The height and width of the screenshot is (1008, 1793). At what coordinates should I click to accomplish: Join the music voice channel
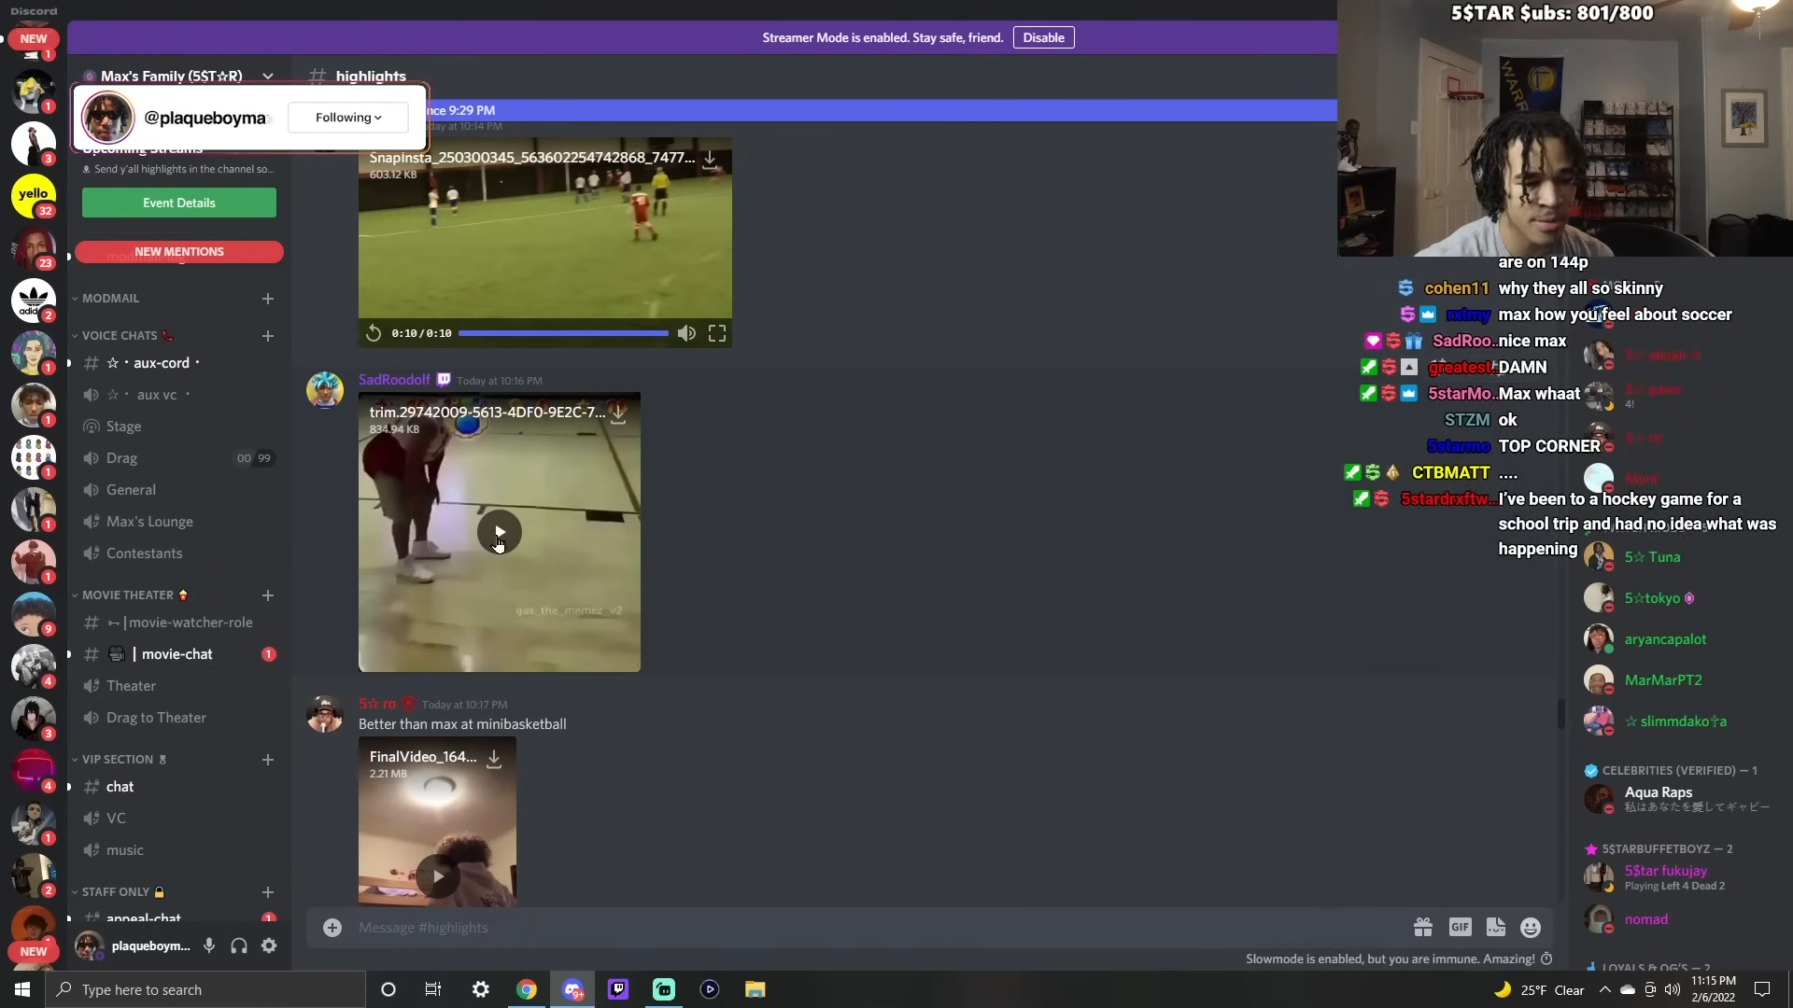[177, 850]
